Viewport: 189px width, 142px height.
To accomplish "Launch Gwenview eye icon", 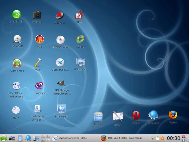I will [x=39, y=85].
